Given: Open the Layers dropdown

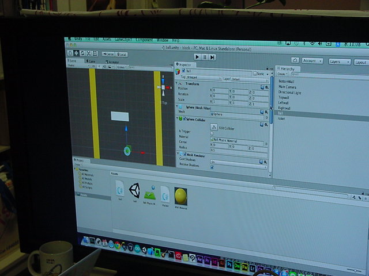Looking at the screenshot, I should coord(340,62).
